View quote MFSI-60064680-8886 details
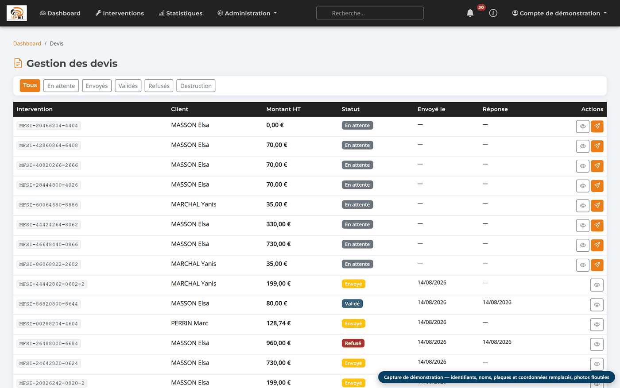Viewport: 620px width, 388px height. (583, 206)
